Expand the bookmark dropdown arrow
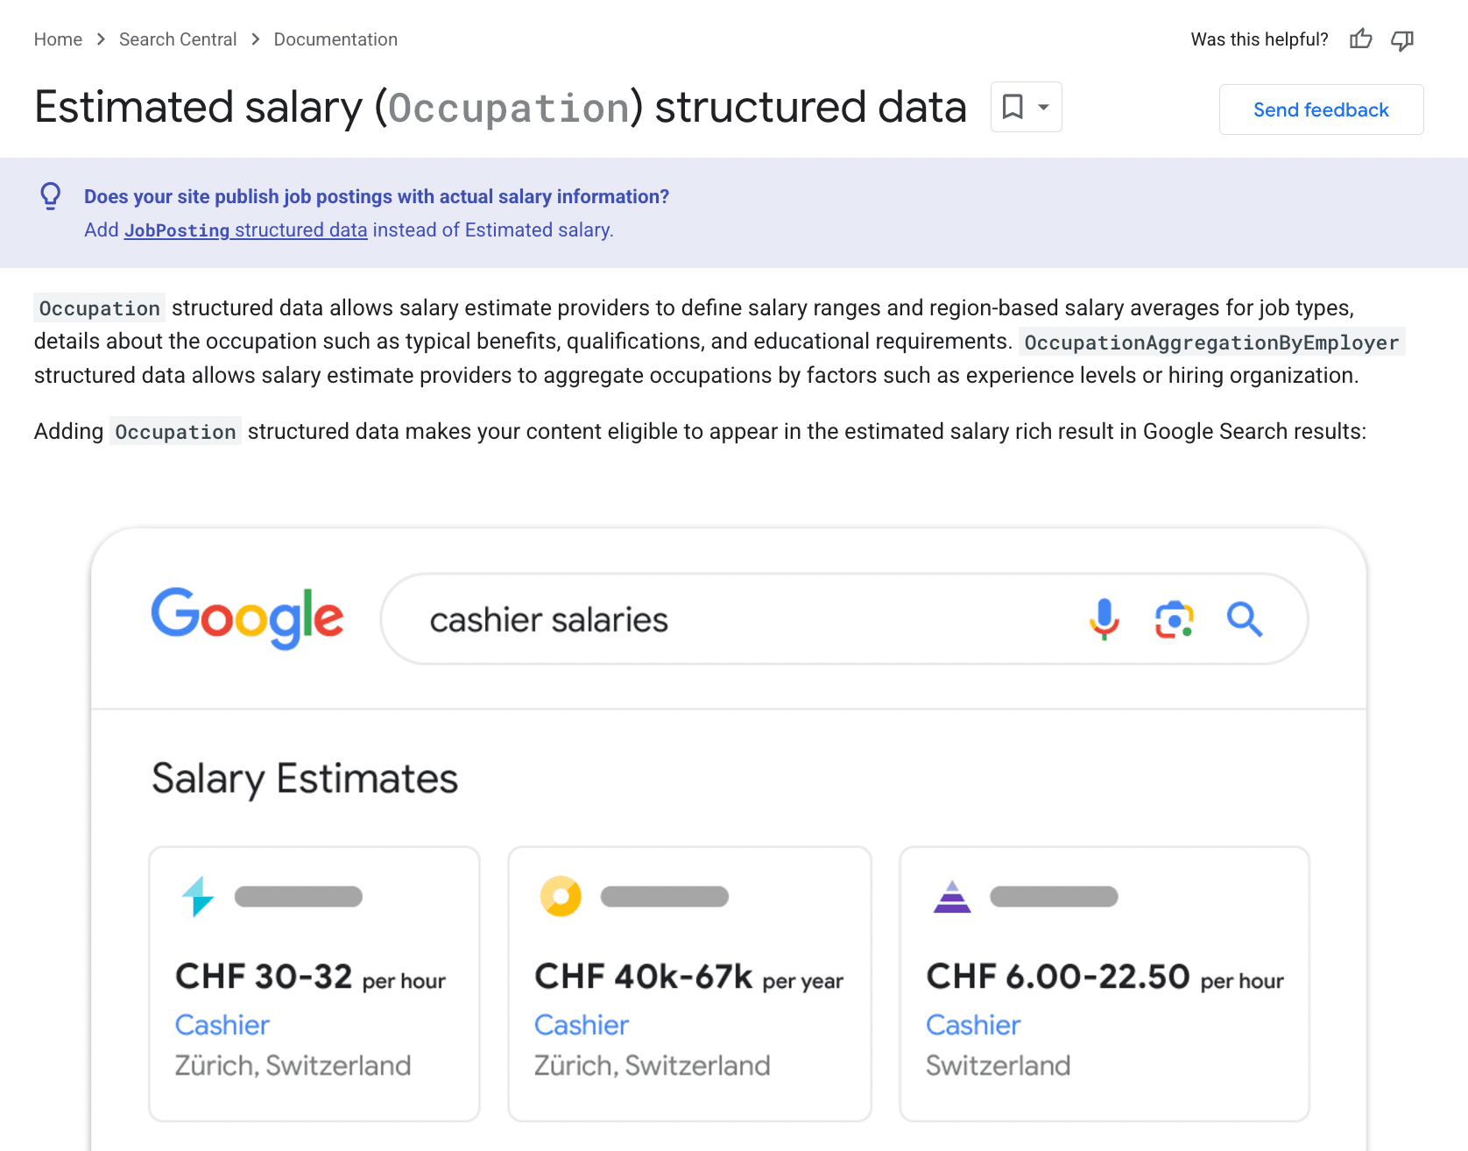Screen dimensions: 1468x1151 1041,107
